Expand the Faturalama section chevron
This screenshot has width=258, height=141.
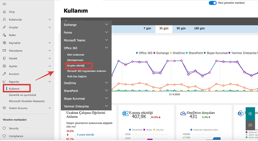pyautogui.click(x=49, y=51)
